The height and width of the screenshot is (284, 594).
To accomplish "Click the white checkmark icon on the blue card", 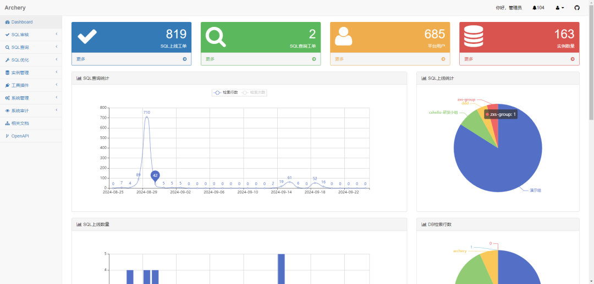I will click(x=87, y=37).
